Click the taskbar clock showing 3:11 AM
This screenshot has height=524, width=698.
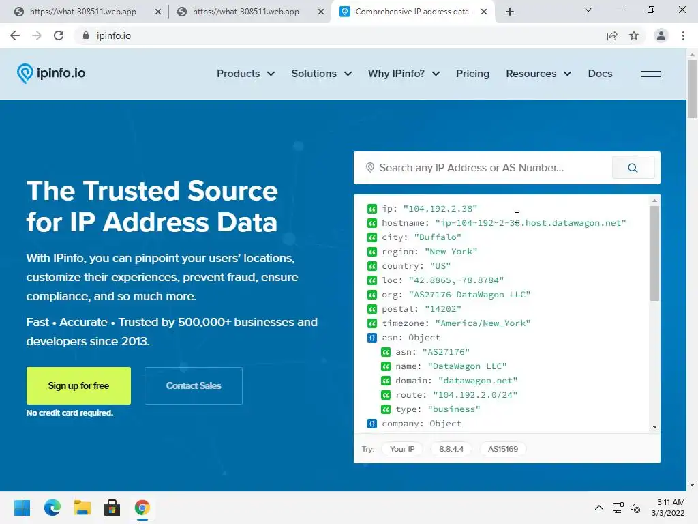tap(669, 508)
